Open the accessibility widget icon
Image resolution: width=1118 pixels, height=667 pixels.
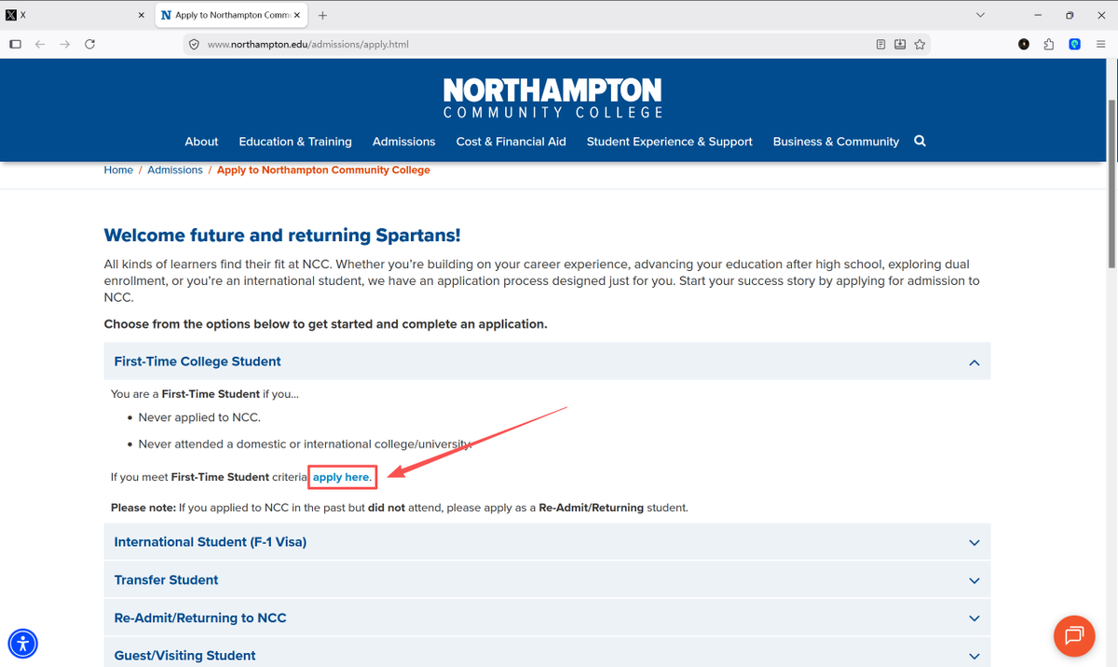point(22,643)
